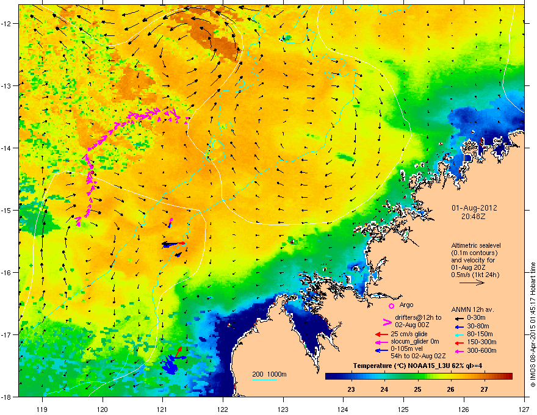Click the "ANMN 12h av." heading
Viewport: 537px width, 415px height.
point(472,309)
